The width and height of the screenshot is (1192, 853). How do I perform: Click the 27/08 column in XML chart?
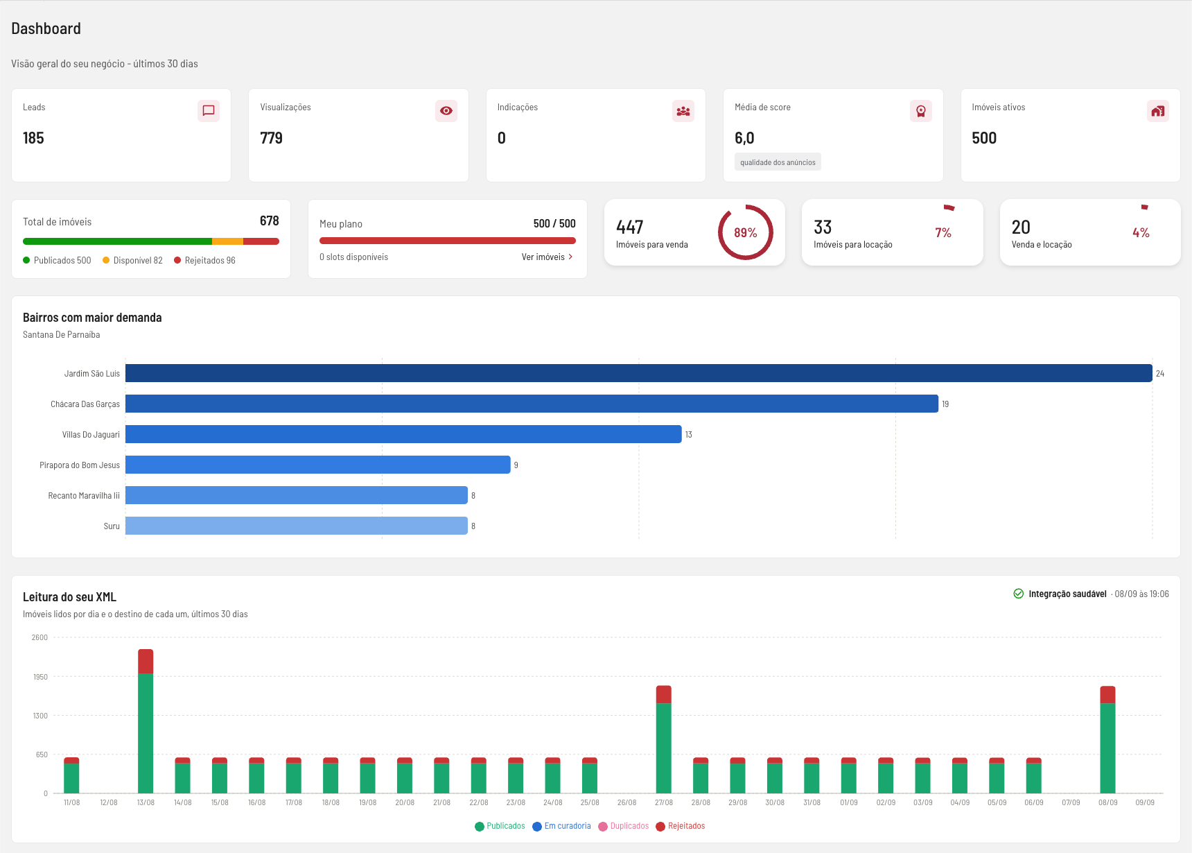tap(664, 739)
